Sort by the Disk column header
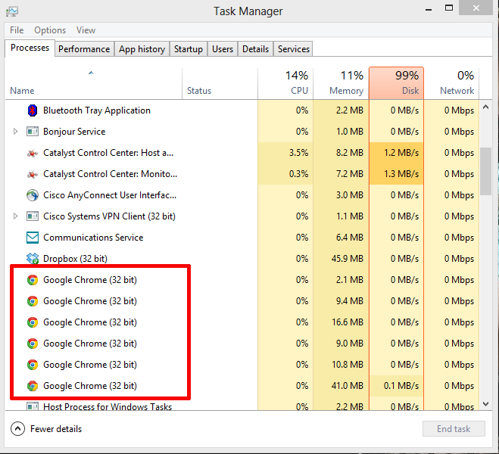Image resolution: width=499 pixels, height=454 pixels. point(397,83)
